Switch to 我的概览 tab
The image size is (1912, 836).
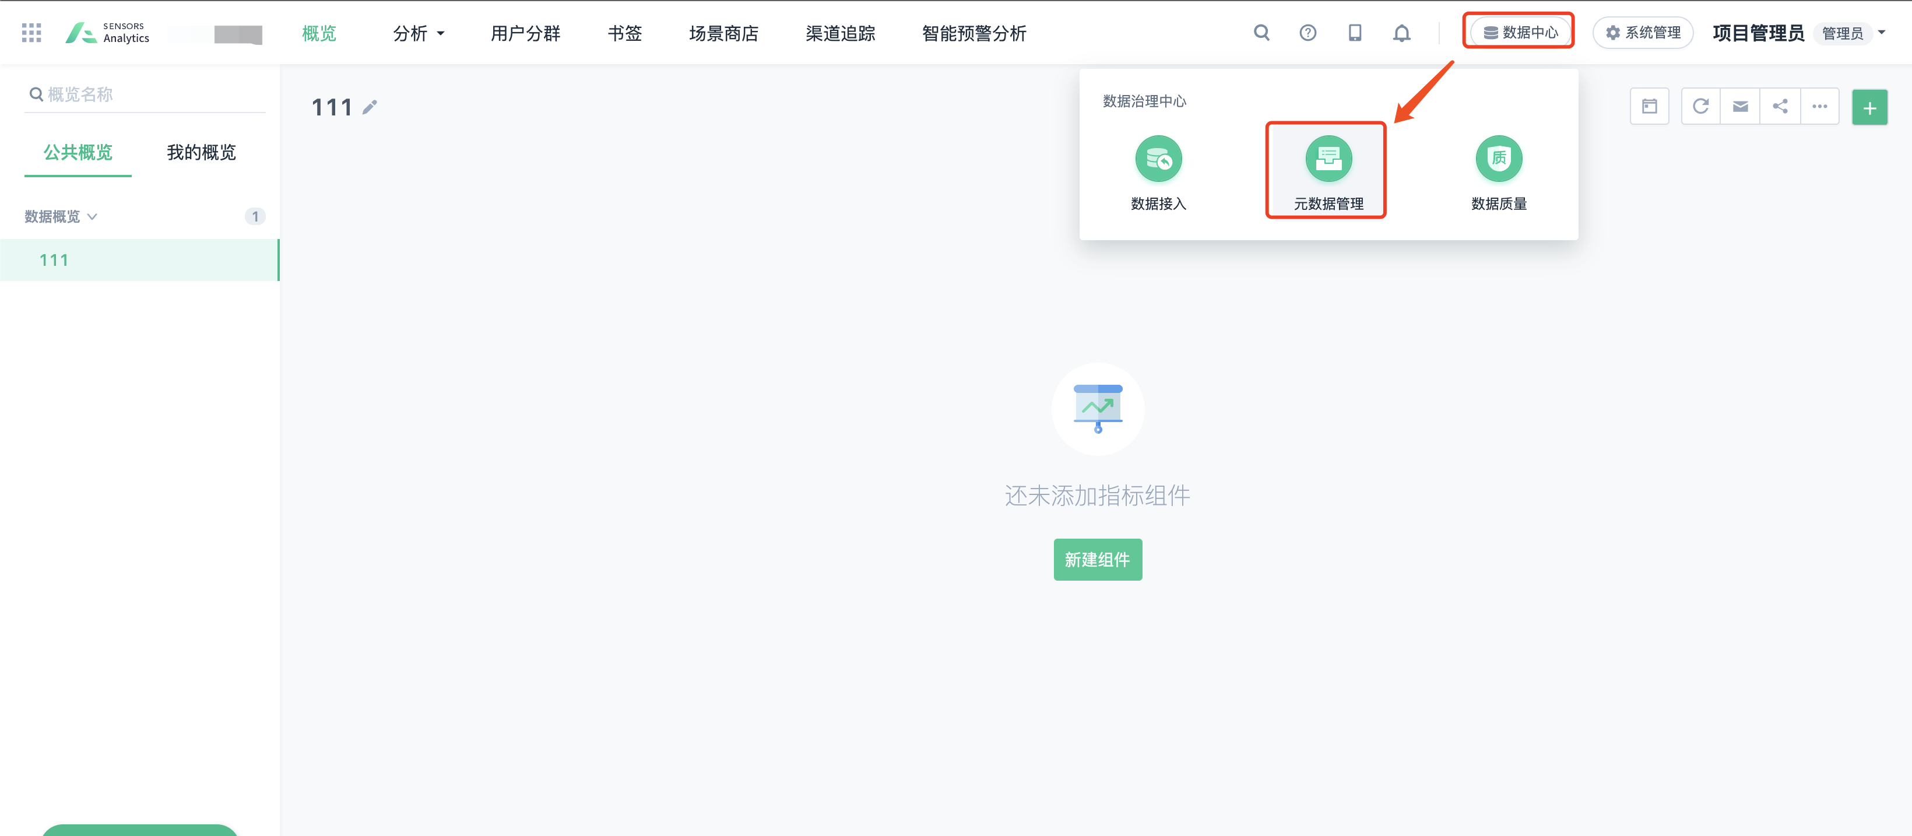(x=201, y=152)
